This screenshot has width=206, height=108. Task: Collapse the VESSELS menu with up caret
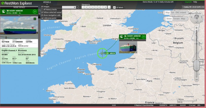click(x=47, y=4)
